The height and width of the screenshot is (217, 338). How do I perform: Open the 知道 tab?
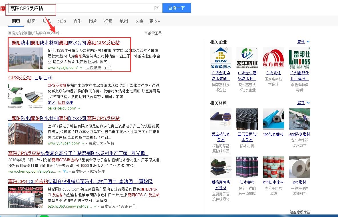coord(62,21)
